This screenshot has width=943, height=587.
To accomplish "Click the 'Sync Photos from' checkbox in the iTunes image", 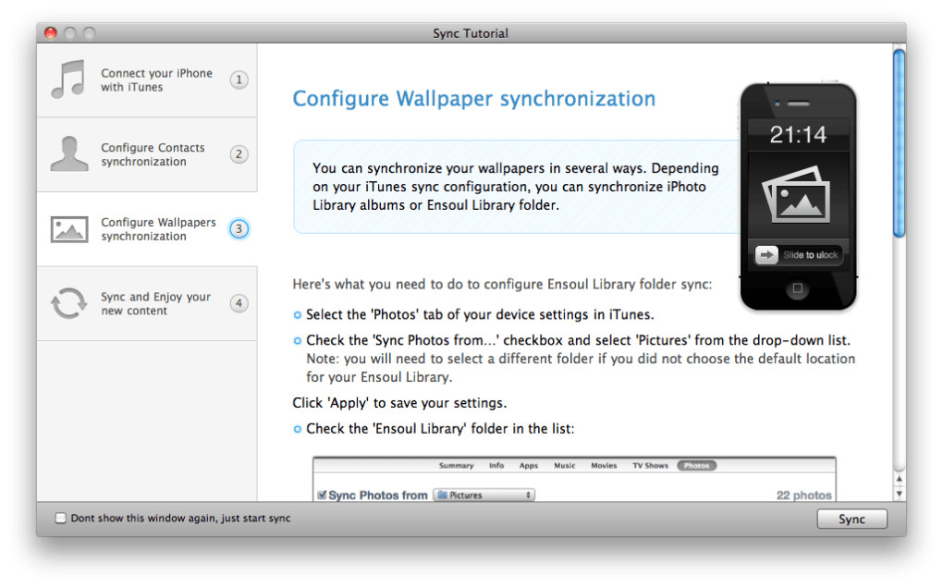I will click(322, 495).
